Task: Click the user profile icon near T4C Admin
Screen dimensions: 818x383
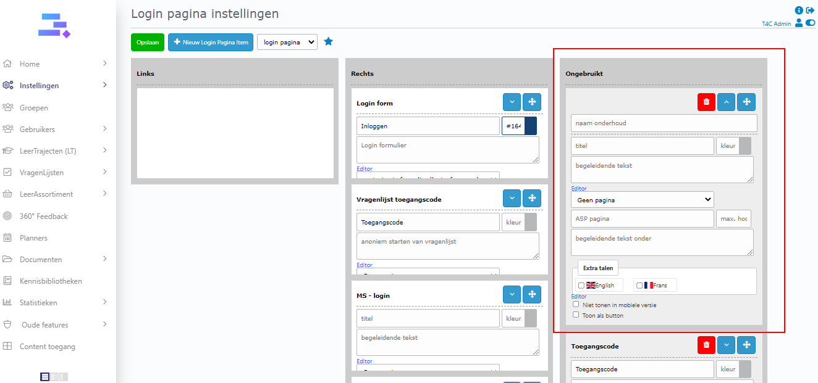Action: tap(799, 23)
